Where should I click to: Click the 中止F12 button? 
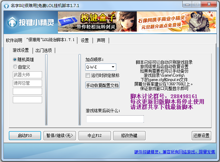pos(95,135)
